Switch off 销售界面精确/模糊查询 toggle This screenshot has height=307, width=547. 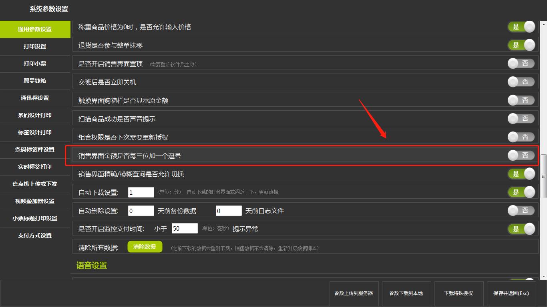521,174
